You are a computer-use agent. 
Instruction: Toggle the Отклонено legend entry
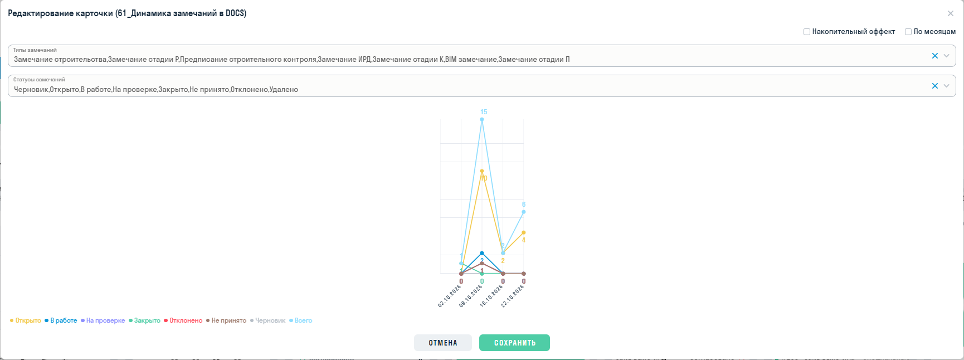pyautogui.click(x=183, y=320)
